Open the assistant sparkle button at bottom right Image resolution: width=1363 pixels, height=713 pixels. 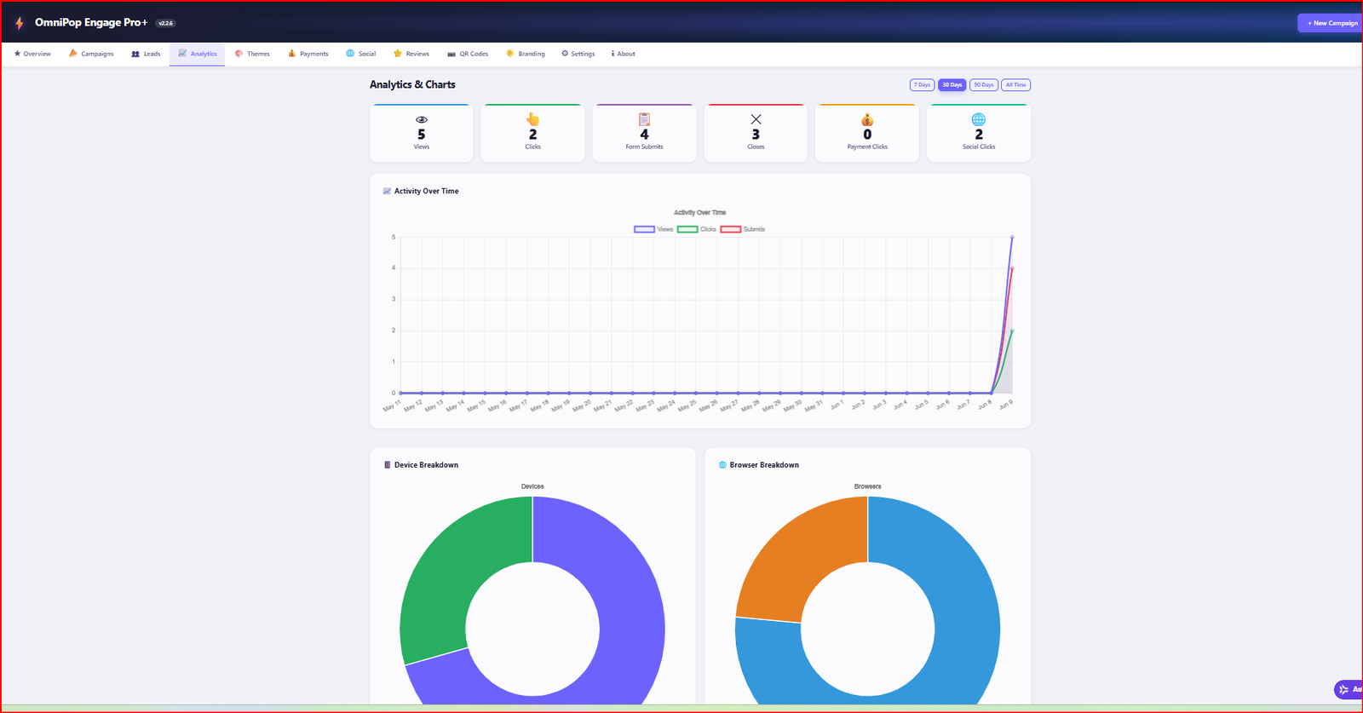(x=1348, y=689)
